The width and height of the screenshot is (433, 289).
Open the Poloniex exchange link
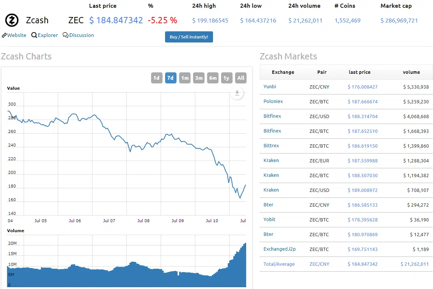(273, 101)
